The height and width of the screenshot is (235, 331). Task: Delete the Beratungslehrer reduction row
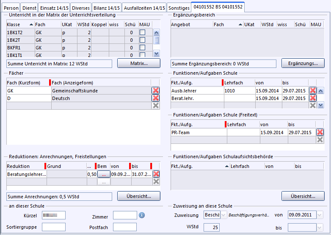click(x=156, y=174)
